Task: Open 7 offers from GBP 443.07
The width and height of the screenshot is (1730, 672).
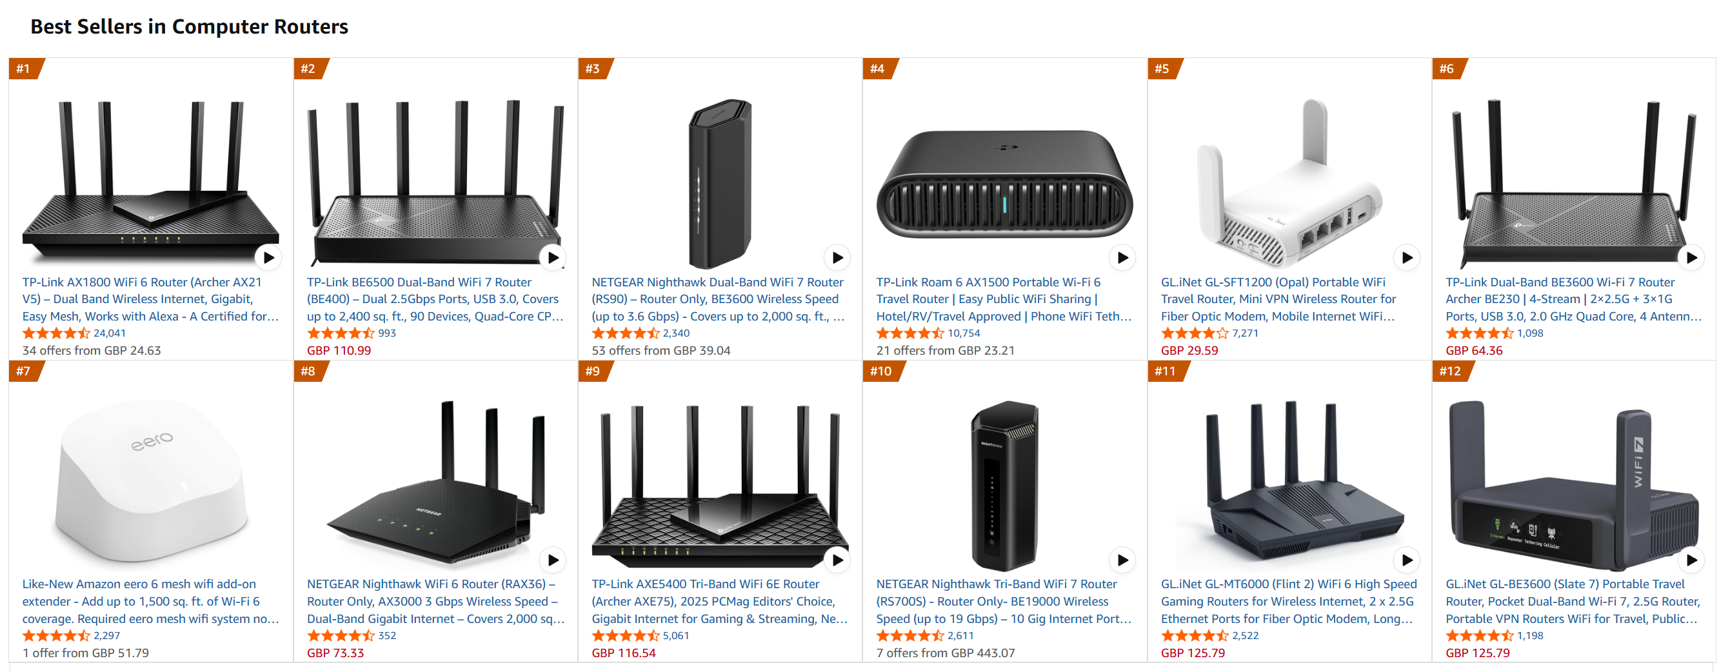Action: point(945,653)
